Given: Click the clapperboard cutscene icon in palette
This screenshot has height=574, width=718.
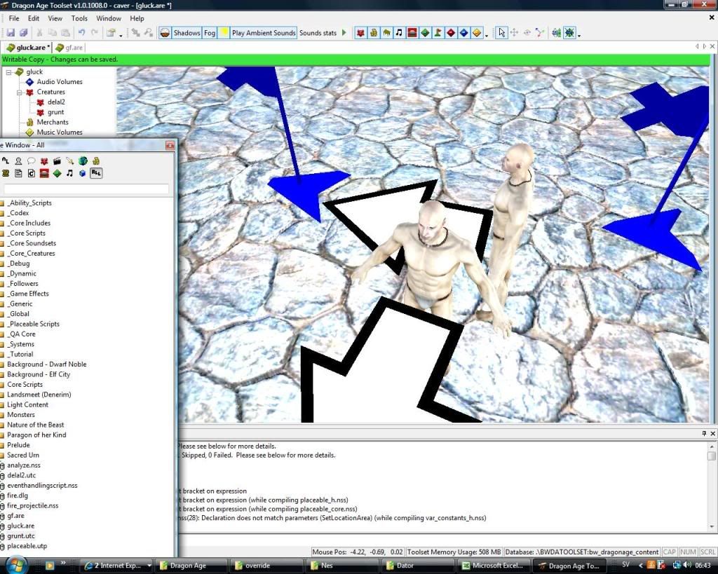Looking at the screenshot, I should (57, 161).
